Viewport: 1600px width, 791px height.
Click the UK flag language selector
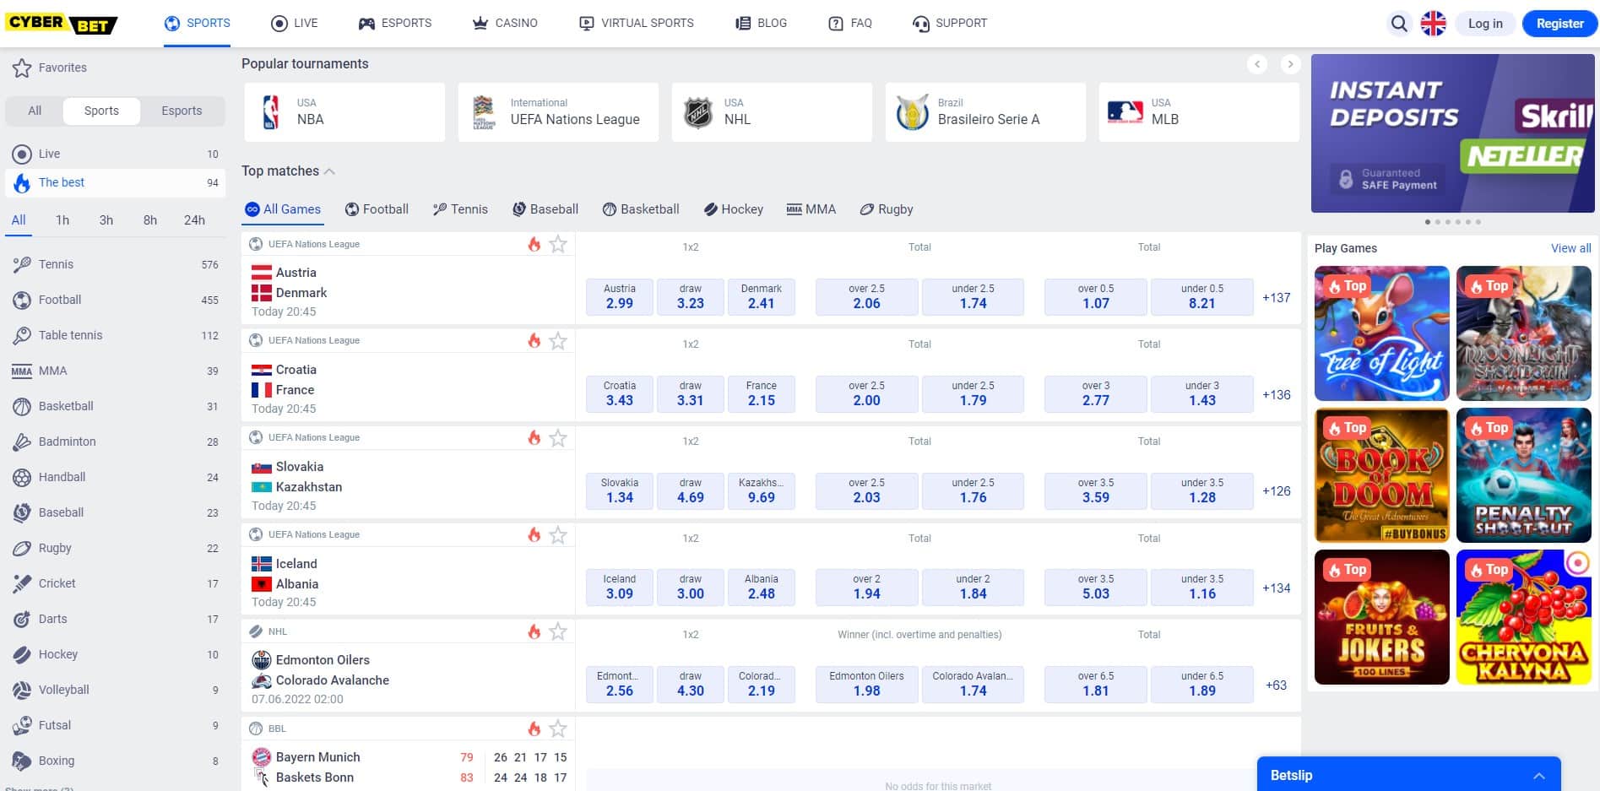[x=1434, y=24]
